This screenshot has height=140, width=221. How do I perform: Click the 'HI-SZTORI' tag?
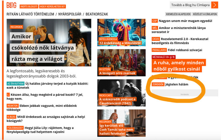[x=105, y=69]
